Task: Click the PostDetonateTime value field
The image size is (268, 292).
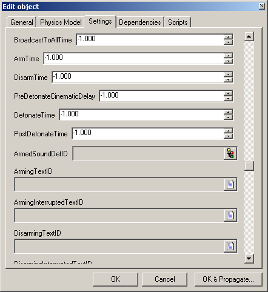Action: pos(148,133)
